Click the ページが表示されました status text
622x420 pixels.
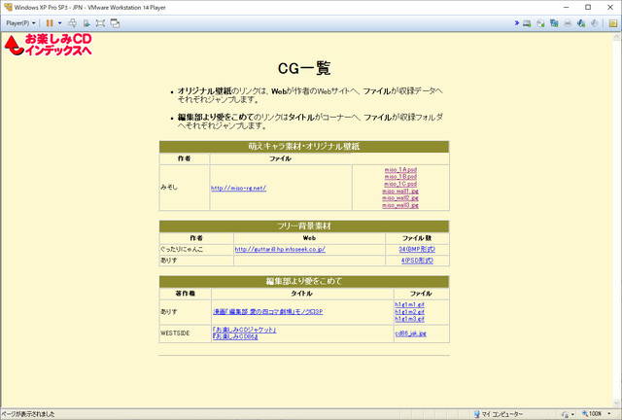(x=28, y=414)
